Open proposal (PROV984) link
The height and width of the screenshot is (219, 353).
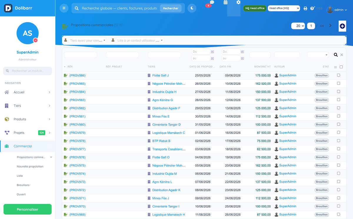tap(77, 92)
